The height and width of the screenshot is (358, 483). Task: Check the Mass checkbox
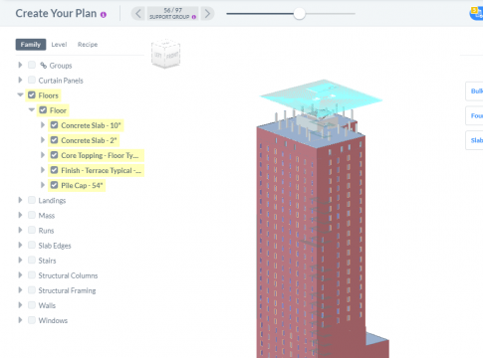[32, 215]
